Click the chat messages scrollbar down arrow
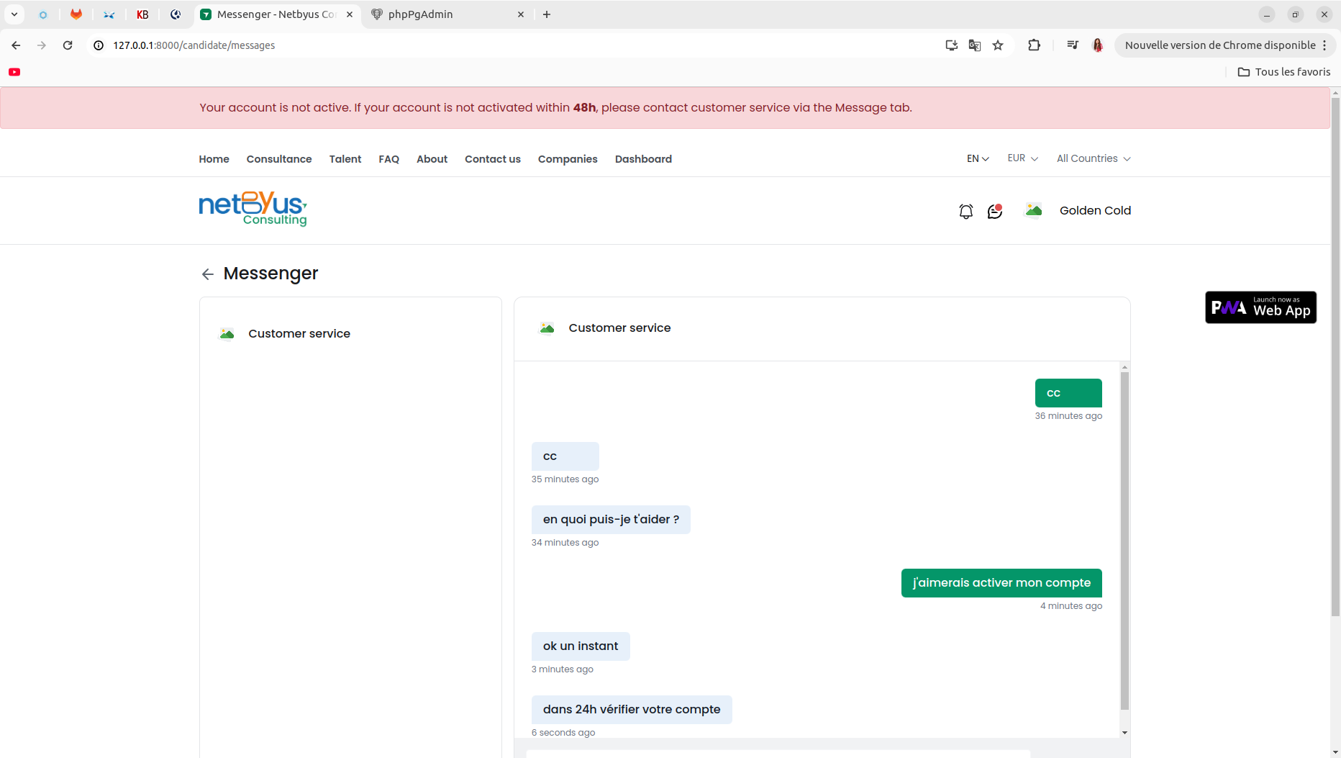 coord(1124,733)
